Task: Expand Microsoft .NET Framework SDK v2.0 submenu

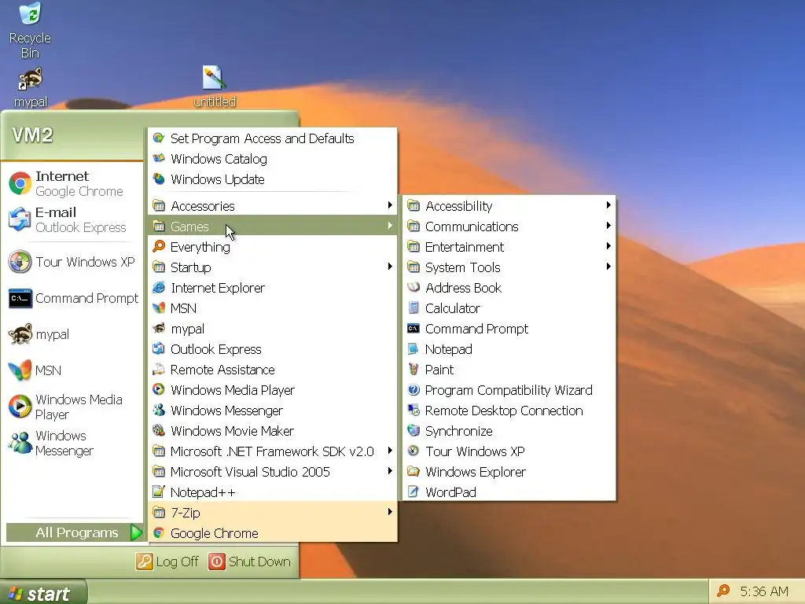Action: point(273,451)
